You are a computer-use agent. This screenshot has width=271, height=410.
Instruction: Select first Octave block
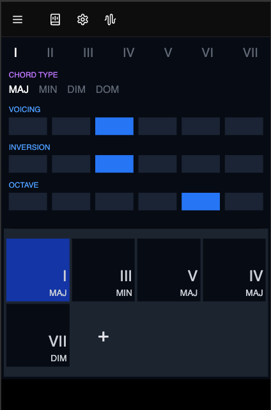[x=28, y=202]
